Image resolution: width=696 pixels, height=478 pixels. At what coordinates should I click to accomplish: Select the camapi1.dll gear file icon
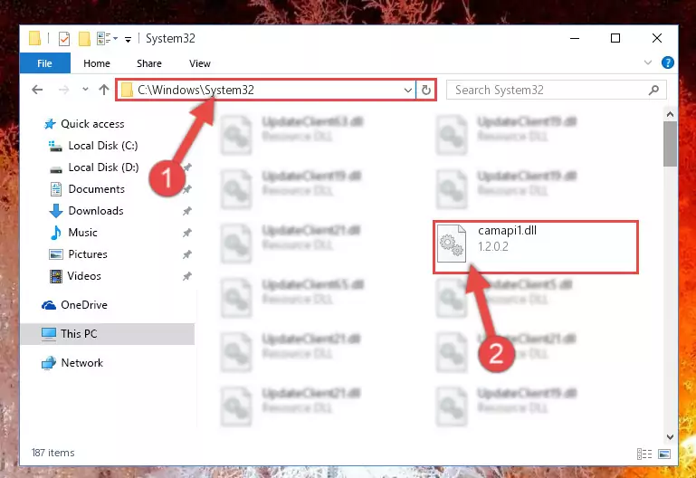452,243
